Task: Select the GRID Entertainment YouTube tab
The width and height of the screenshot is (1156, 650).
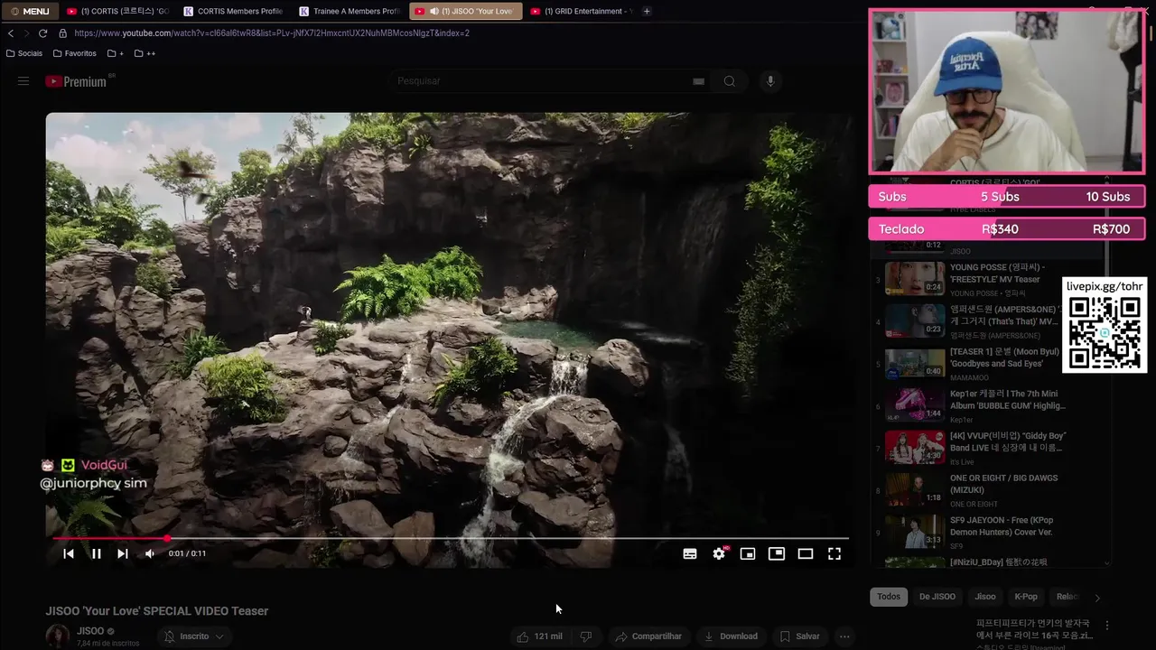Action: click(x=581, y=11)
